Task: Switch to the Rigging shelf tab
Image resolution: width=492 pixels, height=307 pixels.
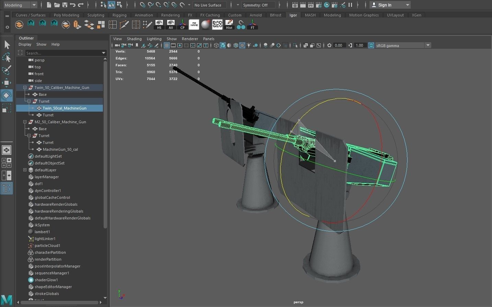Action: click(x=119, y=15)
